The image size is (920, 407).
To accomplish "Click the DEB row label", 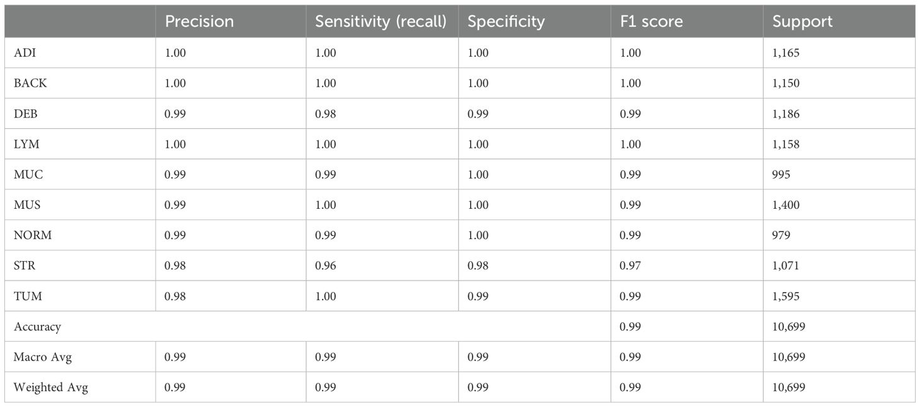I will [x=26, y=114].
